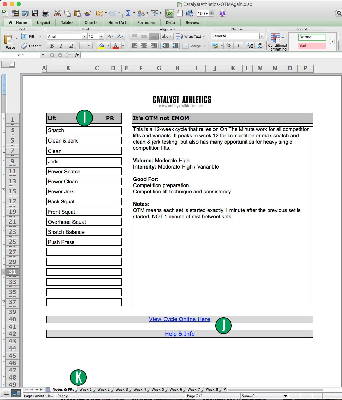This screenshot has height=400, width=342.
Task: Save the workbook with the floppy icon
Action: pos(35,13)
